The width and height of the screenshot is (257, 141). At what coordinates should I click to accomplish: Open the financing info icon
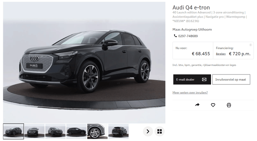click(251, 45)
